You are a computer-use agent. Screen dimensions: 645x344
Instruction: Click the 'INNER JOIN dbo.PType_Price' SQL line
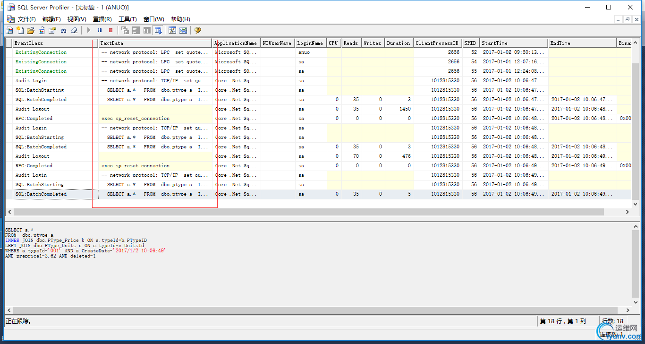pos(76,241)
